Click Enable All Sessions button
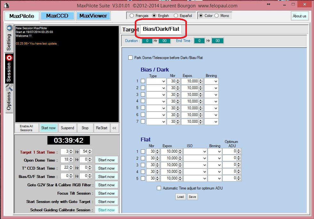The image size is (314, 219). [x=26, y=128]
